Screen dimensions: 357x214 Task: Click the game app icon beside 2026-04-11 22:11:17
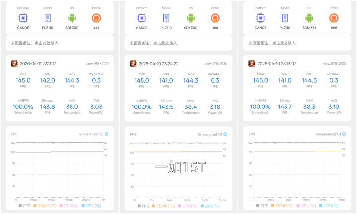pyautogui.click(x=14, y=63)
